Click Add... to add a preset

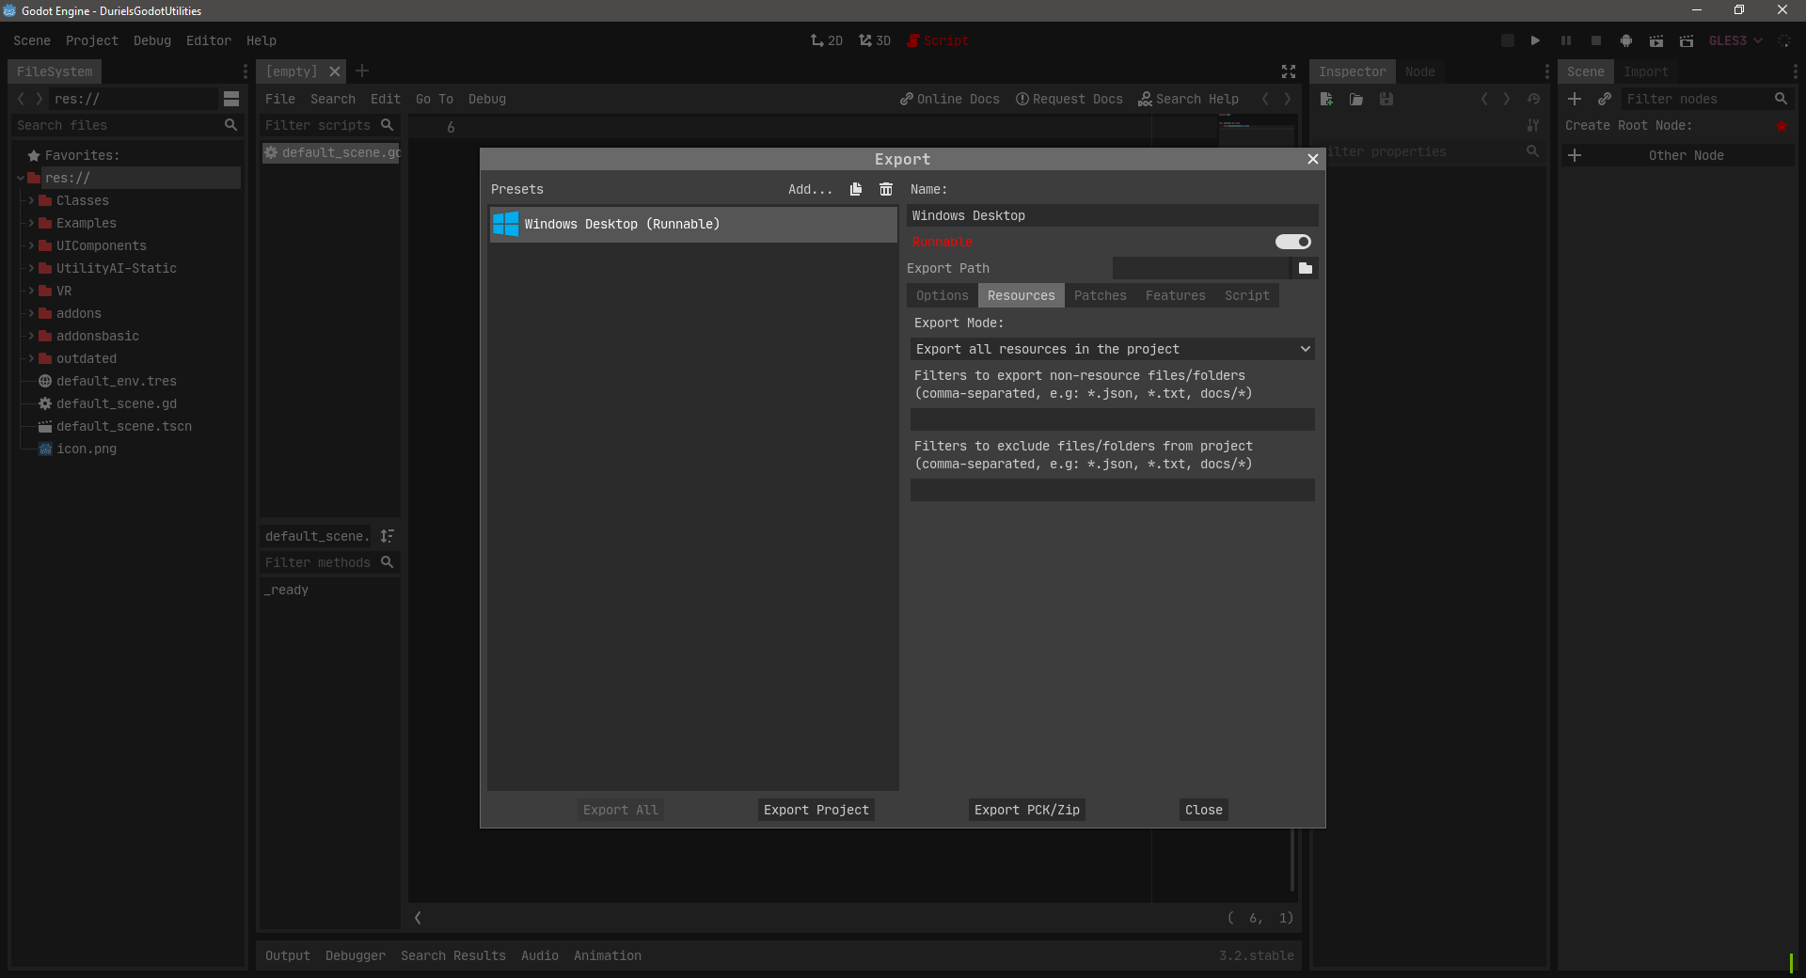[810, 189]
